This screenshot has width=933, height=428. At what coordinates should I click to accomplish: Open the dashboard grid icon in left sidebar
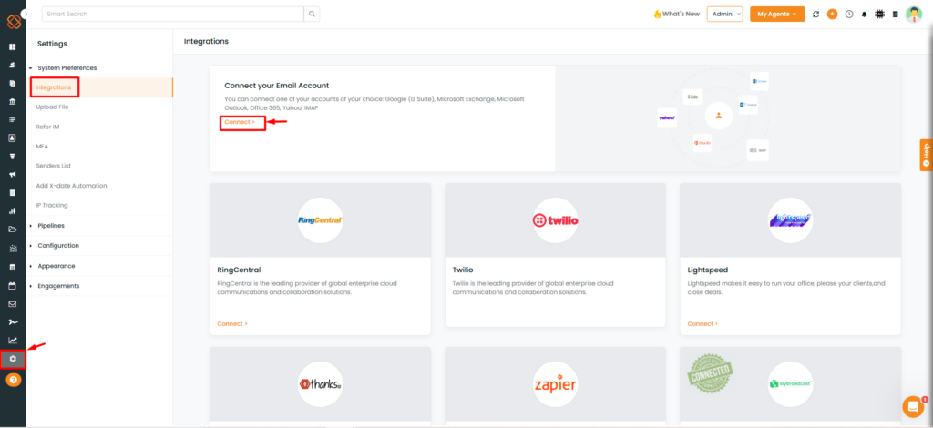click(x=13, y=47)
